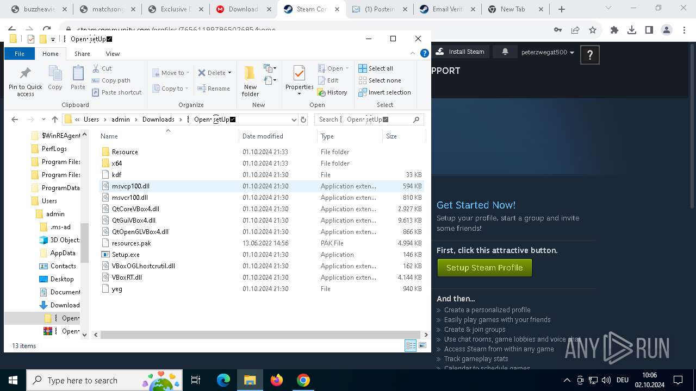The width and height of the screenshot is (696, 391).
Task: Switch to Email Verif browser tab
Action: pyautogui.click(x=447, y=9)
